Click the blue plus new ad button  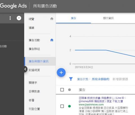click(61, 73)
